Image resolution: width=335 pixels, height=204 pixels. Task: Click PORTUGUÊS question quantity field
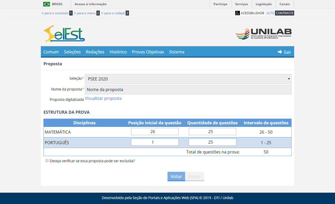pos(212,142)
